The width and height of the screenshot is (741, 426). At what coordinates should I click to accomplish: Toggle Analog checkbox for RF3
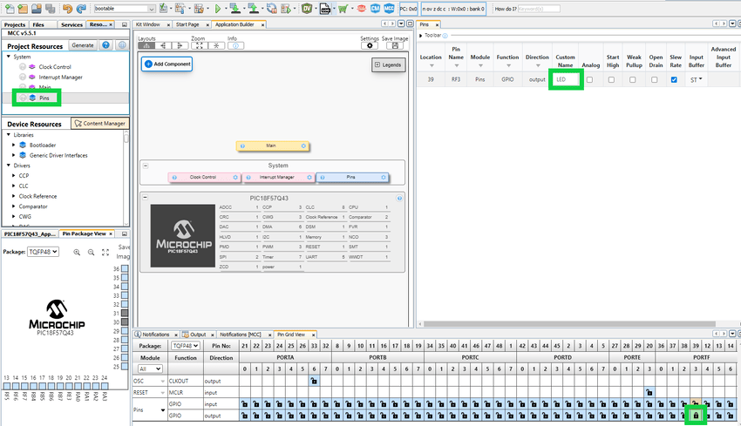(x=590, y=80)
